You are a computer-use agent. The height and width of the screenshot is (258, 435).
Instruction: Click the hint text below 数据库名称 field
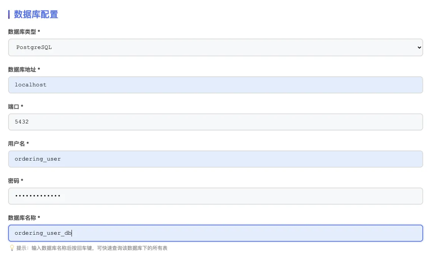[92, 248]
